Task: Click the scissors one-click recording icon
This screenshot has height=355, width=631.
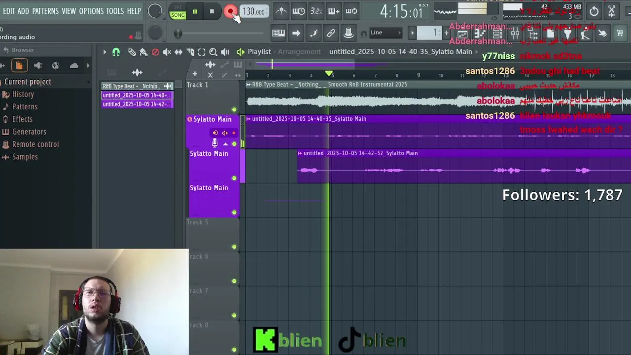Action: (612, 11)
